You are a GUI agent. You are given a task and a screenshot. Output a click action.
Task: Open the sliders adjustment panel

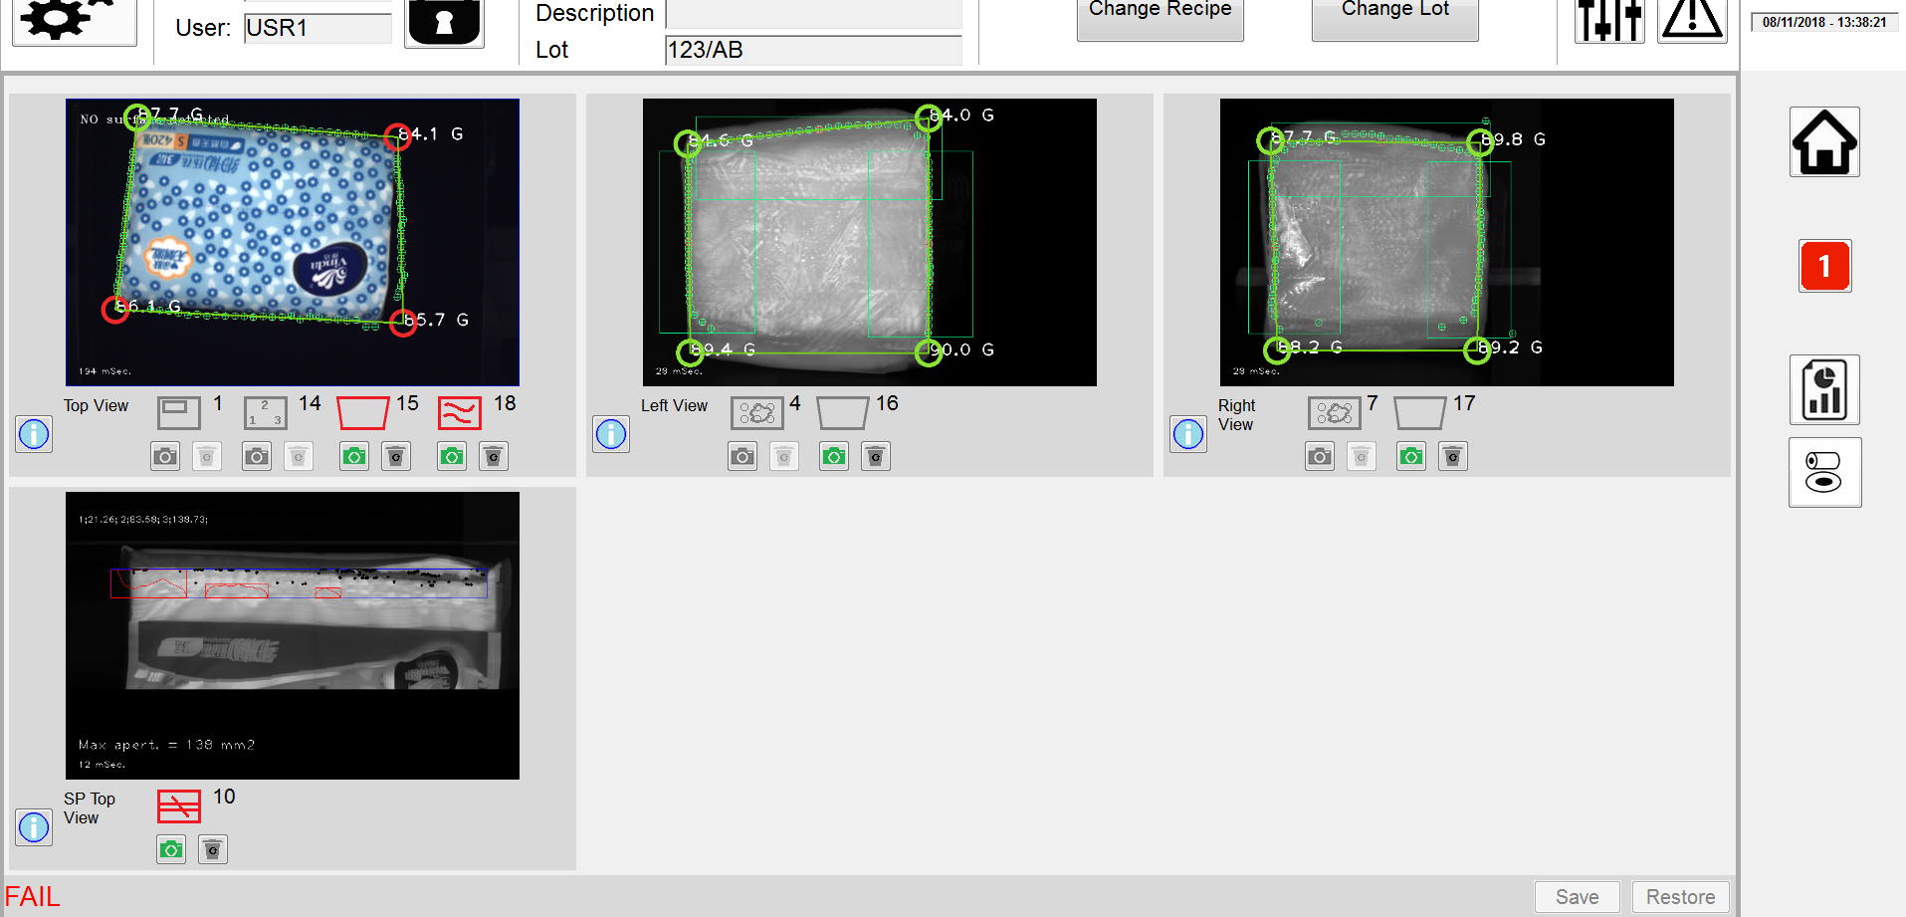(1609, 21)
